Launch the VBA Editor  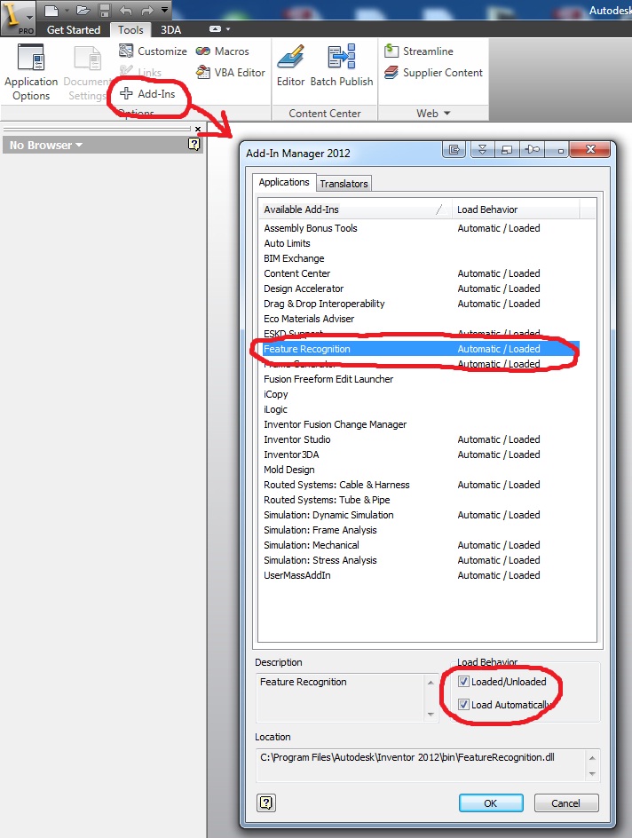[x=230, y=72]
